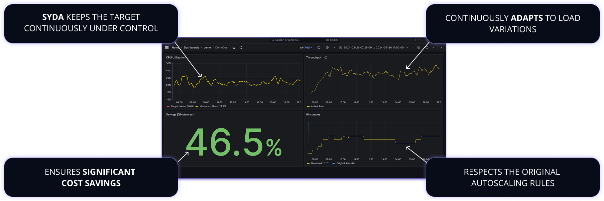Viewport: 604px width, 201px height.
Task: Open the hamburger navigation menu
Action: [x=167, y=48]
